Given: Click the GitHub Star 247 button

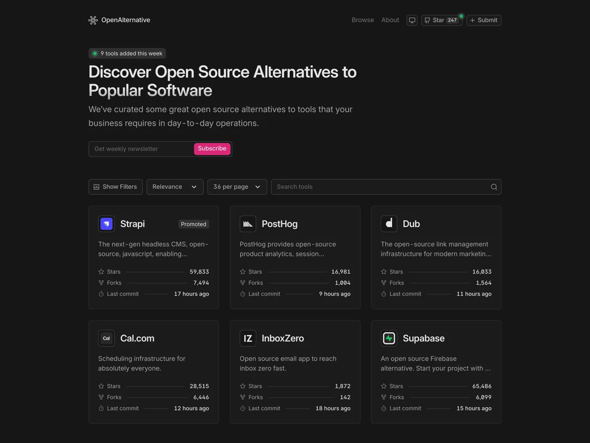Looking at the screenshot, I should coord(442,20).
